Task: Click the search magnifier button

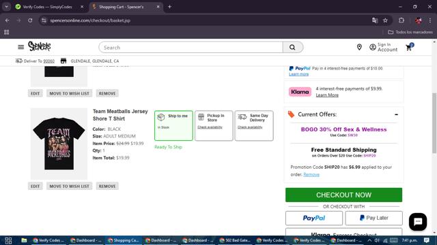Action: click(x=292, y=48)
